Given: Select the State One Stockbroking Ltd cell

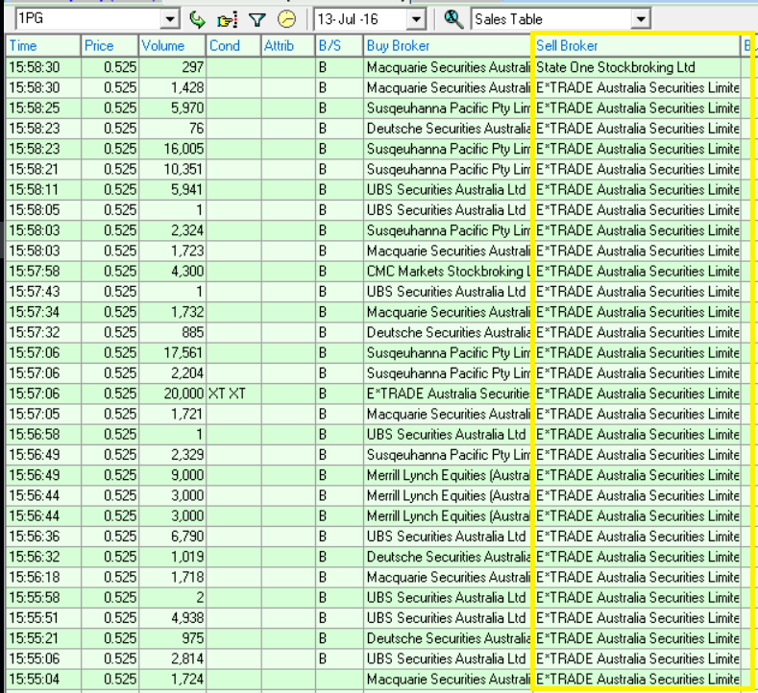Looking at the screenshot, I should click(x=637, y=67).
